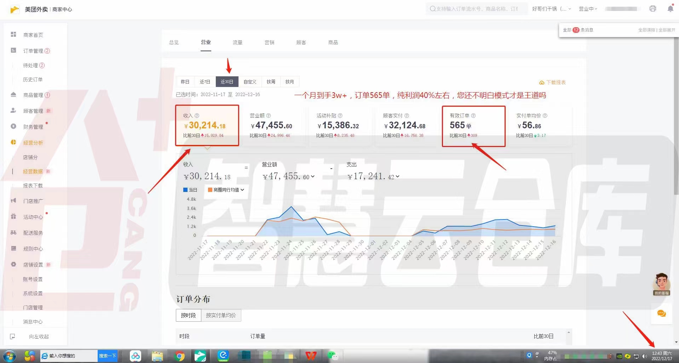Switch to the 流量 tab
Image resolution: width=679 pixels, height=363 pixels.
[237, 42]
